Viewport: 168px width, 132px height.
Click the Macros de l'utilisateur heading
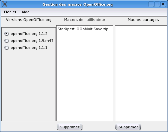[85, 20]
